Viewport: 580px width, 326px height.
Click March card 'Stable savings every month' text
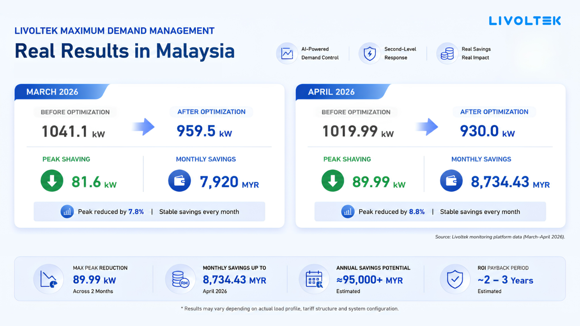click(199, 212)
